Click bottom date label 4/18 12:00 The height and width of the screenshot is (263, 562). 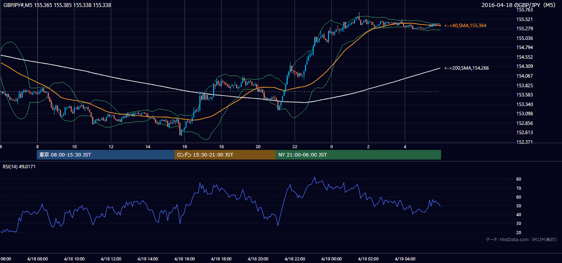(x=110, y=259)
